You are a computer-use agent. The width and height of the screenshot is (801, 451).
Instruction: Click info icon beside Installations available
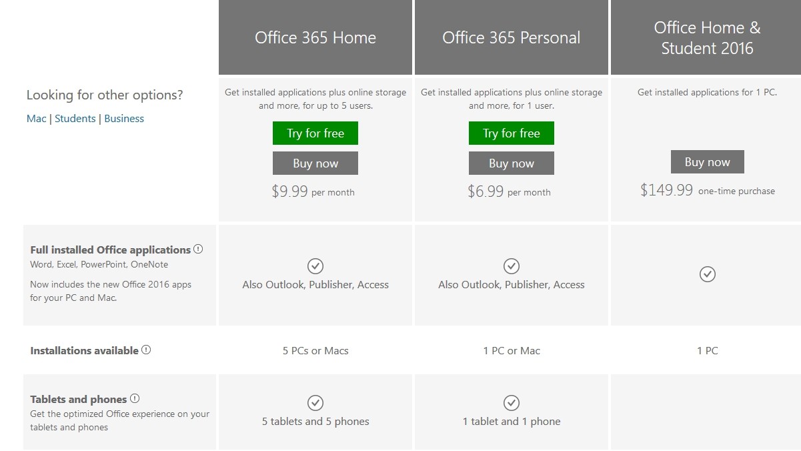click(146, 350)
